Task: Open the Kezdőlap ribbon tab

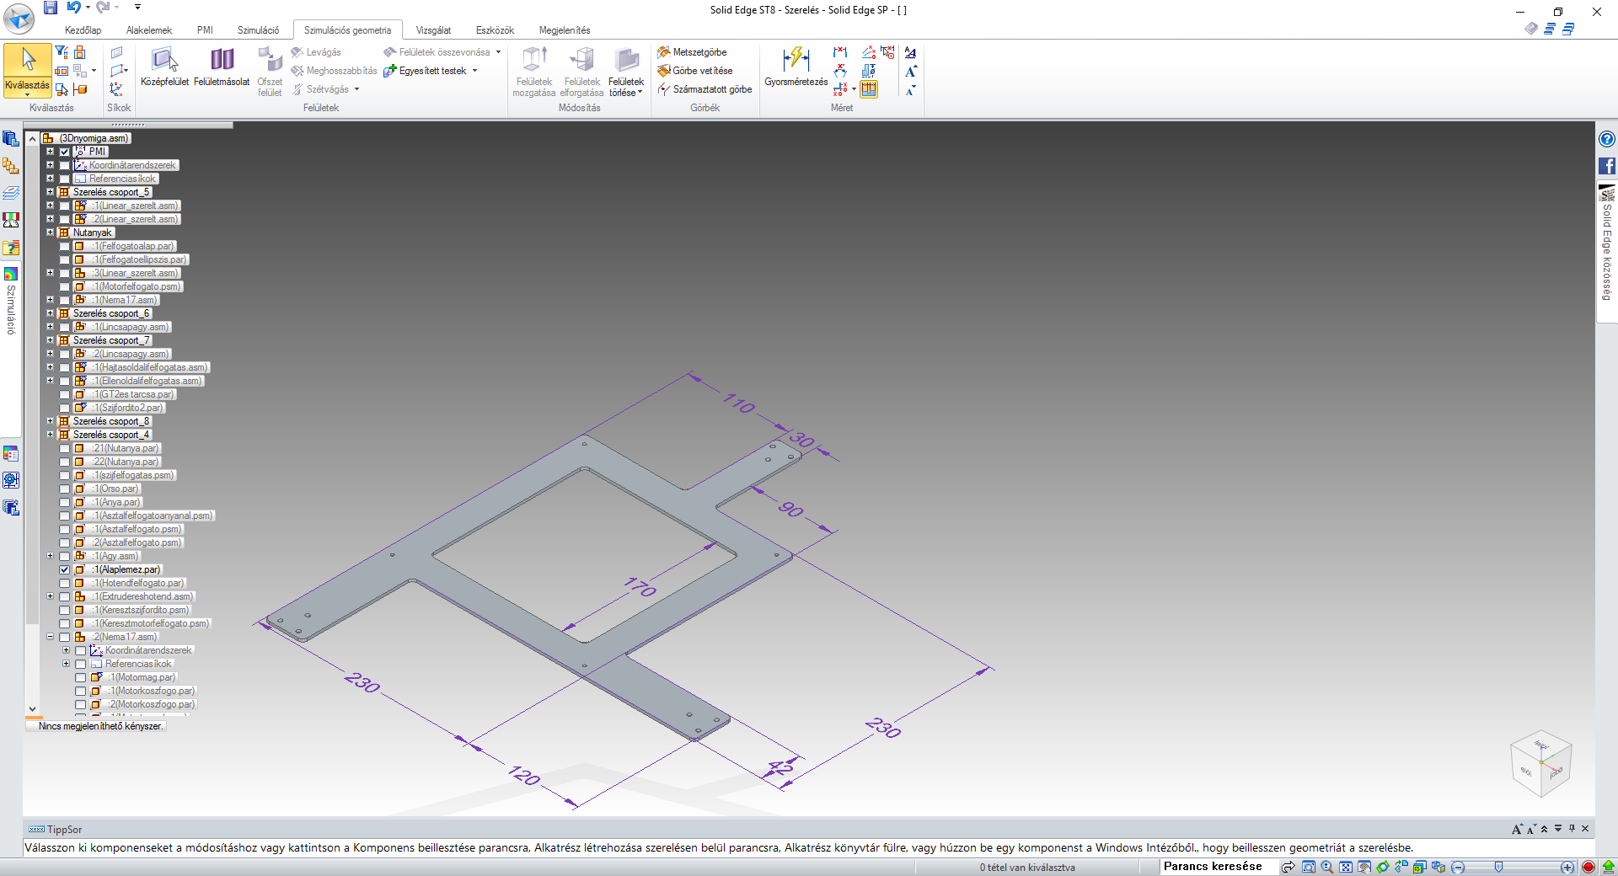Action: point(83,30)
